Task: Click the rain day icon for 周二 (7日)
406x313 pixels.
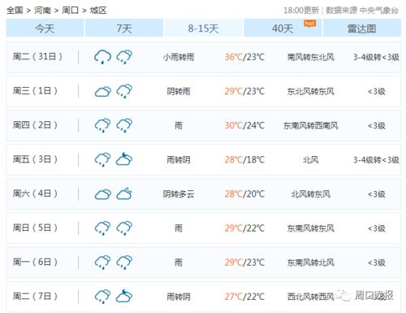Action: 102,297
